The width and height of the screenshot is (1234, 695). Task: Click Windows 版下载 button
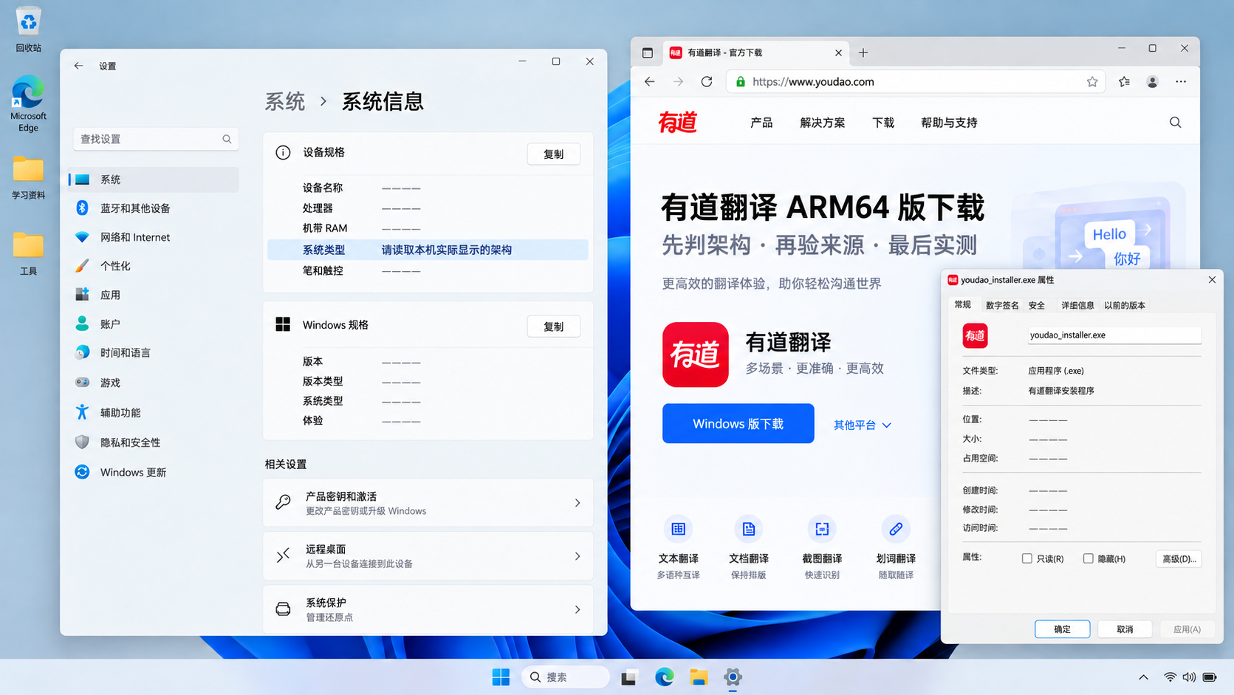click(738, 423)
